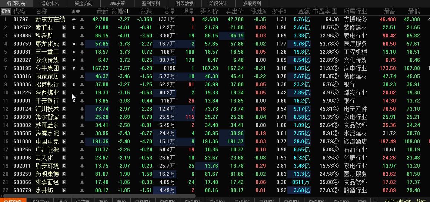Sort by the 最新 column header
Image resolution: width=430 pixels, height=202 pixels.
coord(103,11)
